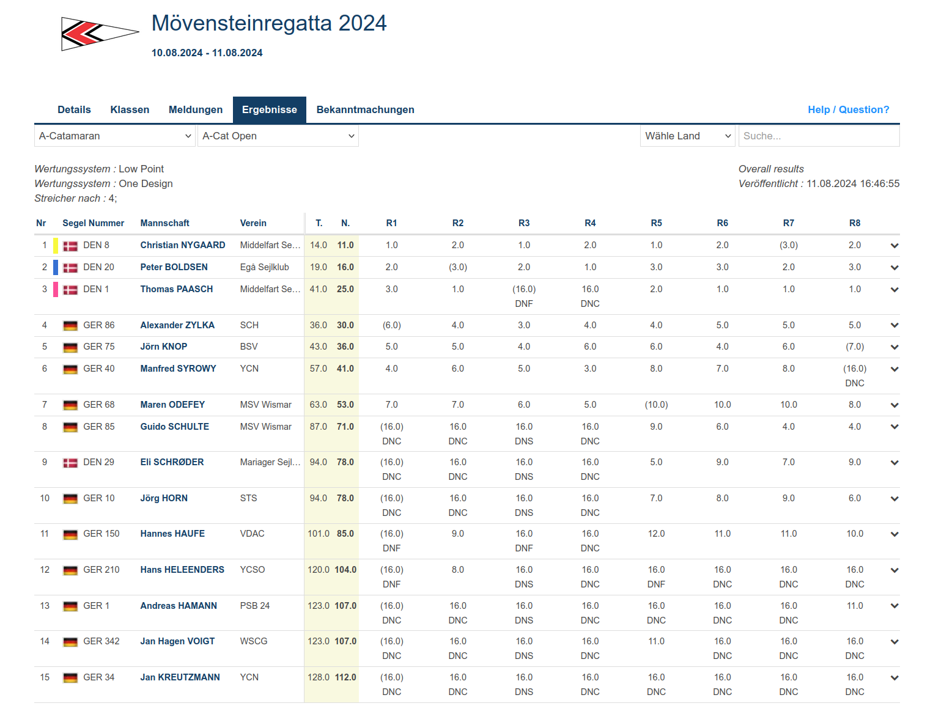Select the Ergebnisse tab
Screen dimensions: 933x714
pyautogui.click(x=270, y=110)
